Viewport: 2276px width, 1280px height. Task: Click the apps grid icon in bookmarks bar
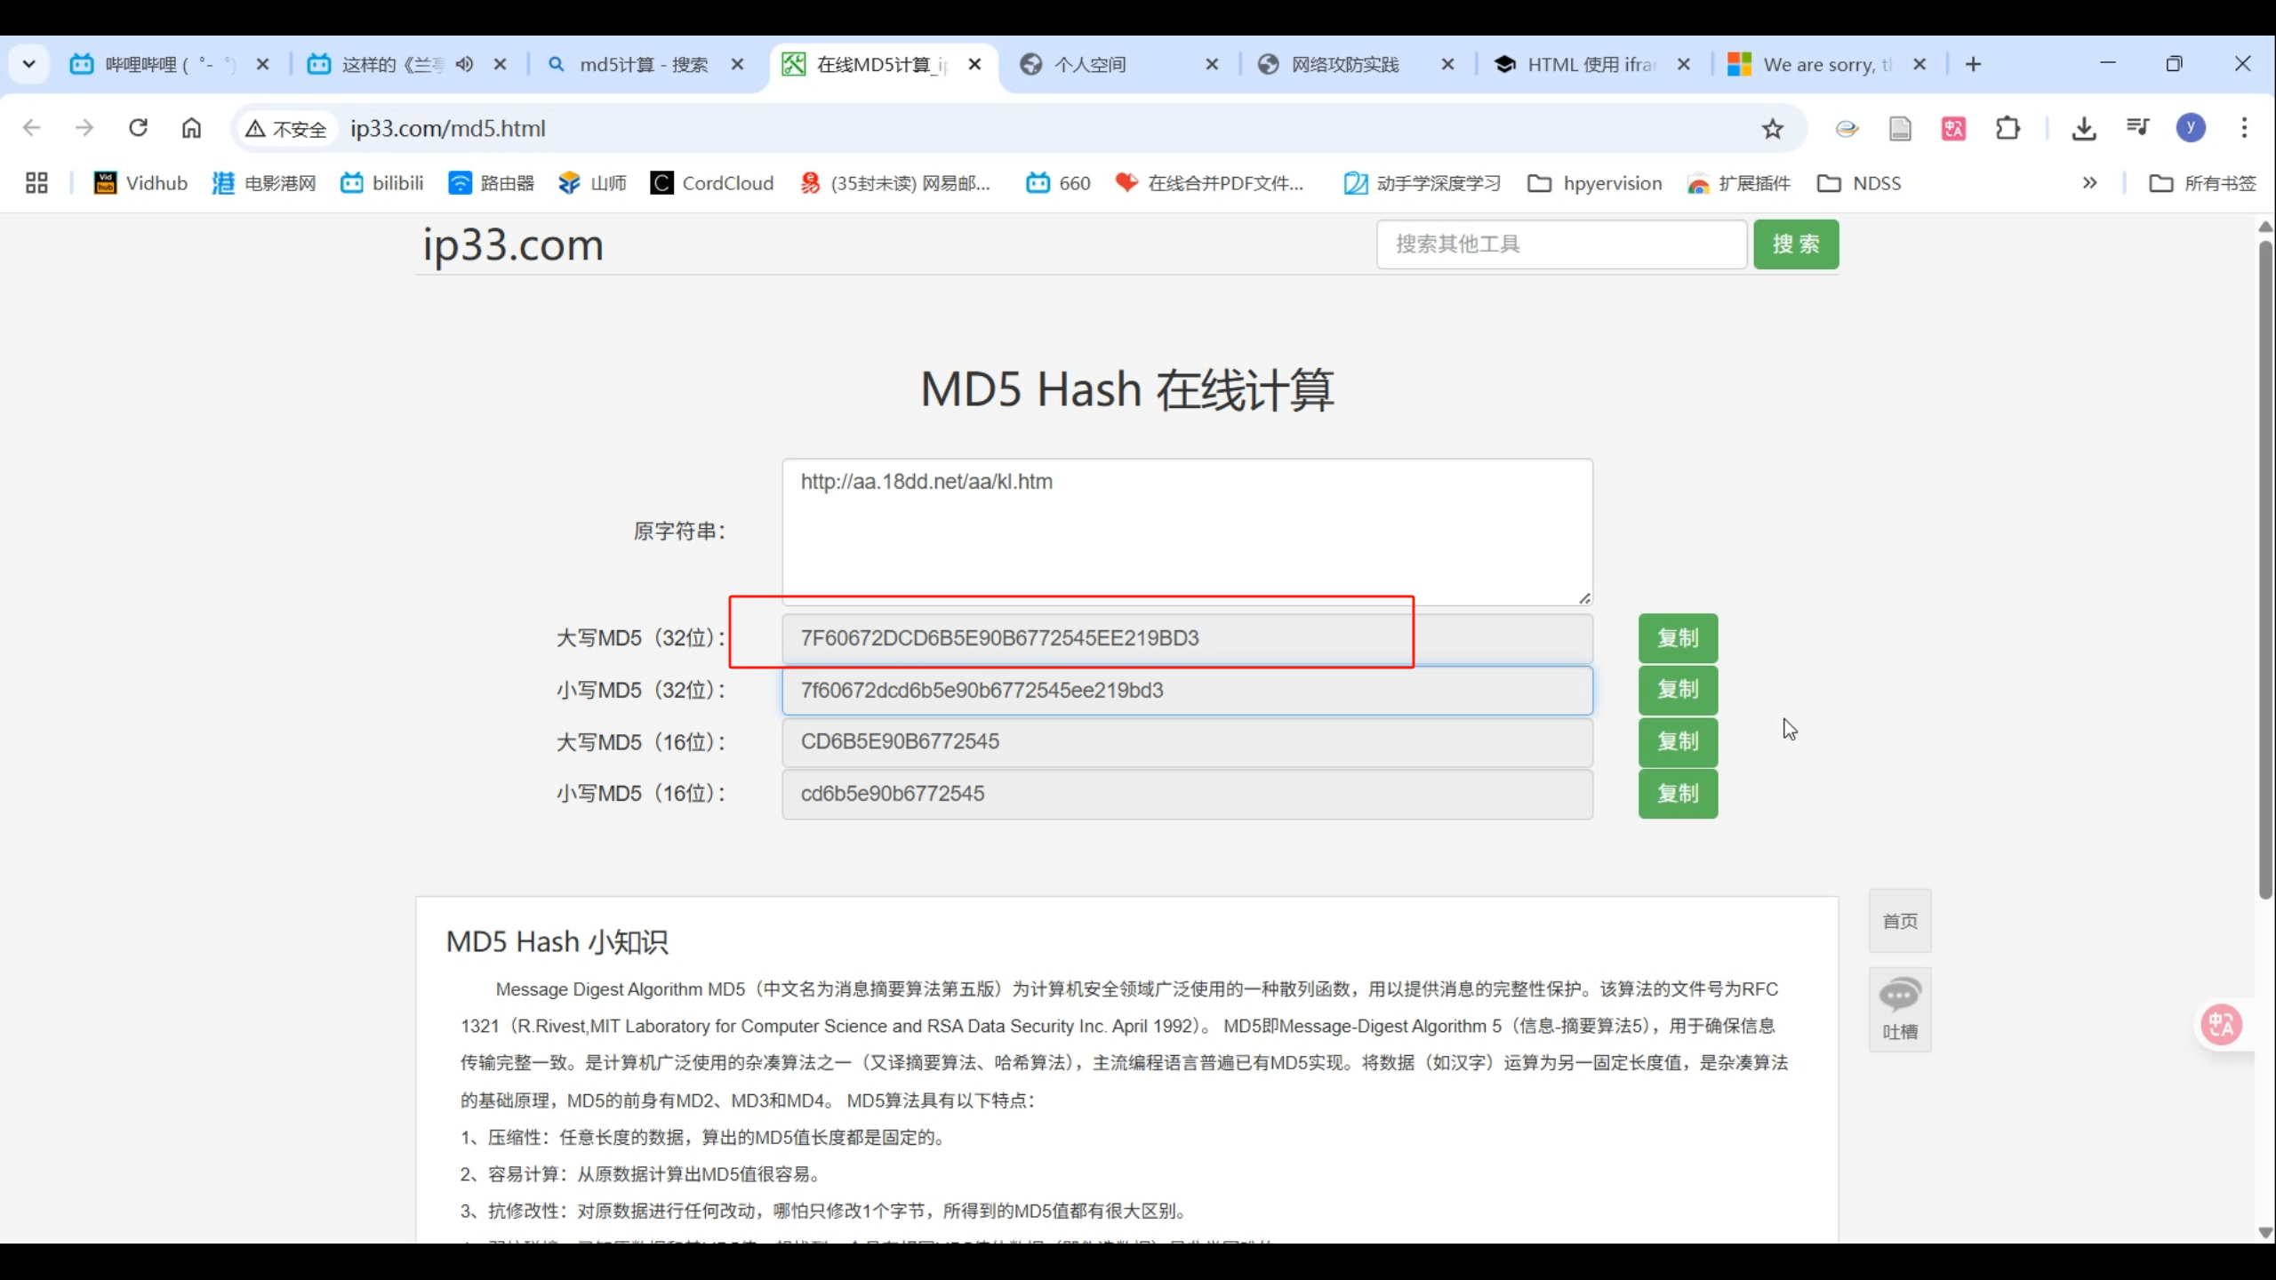click(36, 183)
